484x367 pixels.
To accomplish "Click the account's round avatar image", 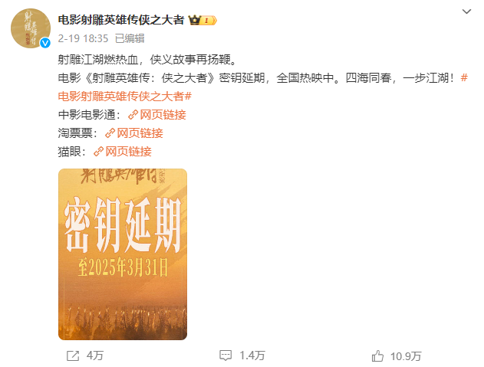I will 31,28.
